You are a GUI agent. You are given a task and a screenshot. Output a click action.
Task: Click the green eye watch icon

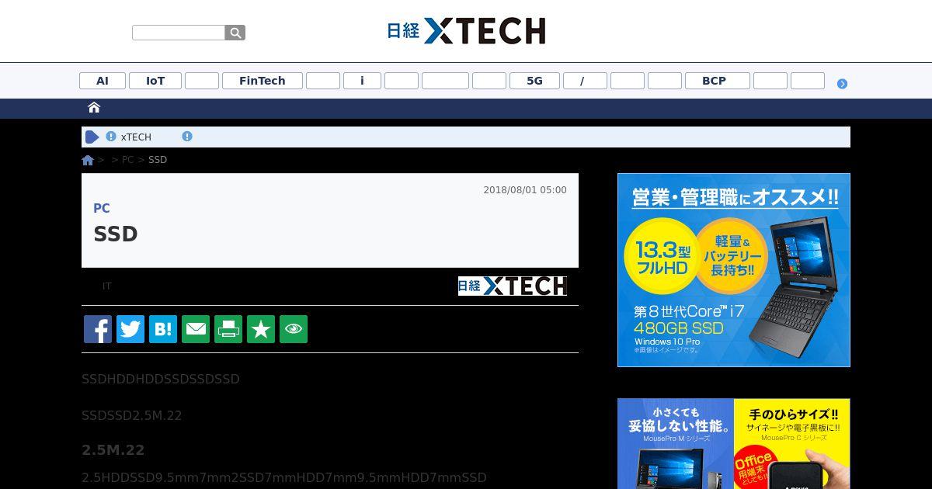pyautogui.click(x=294, y=329)
